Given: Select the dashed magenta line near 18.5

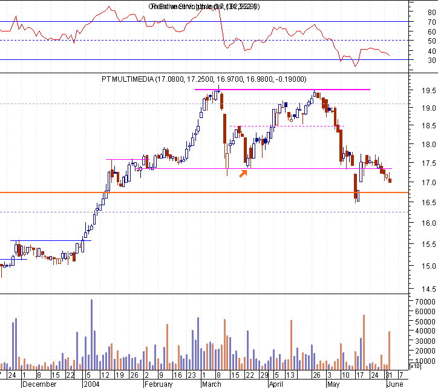Looking at the screenshot, I should pyautogui.click(x=287, y=127).
